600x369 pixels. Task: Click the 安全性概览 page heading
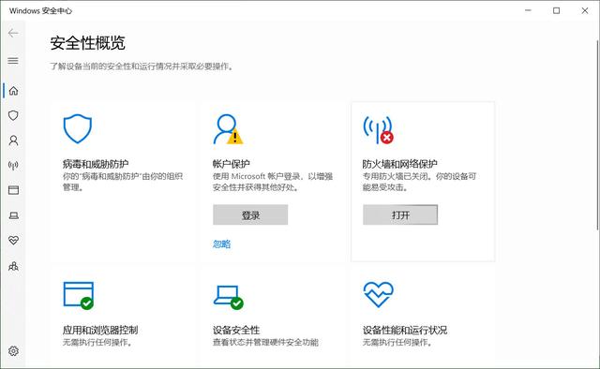pos(87,43)
